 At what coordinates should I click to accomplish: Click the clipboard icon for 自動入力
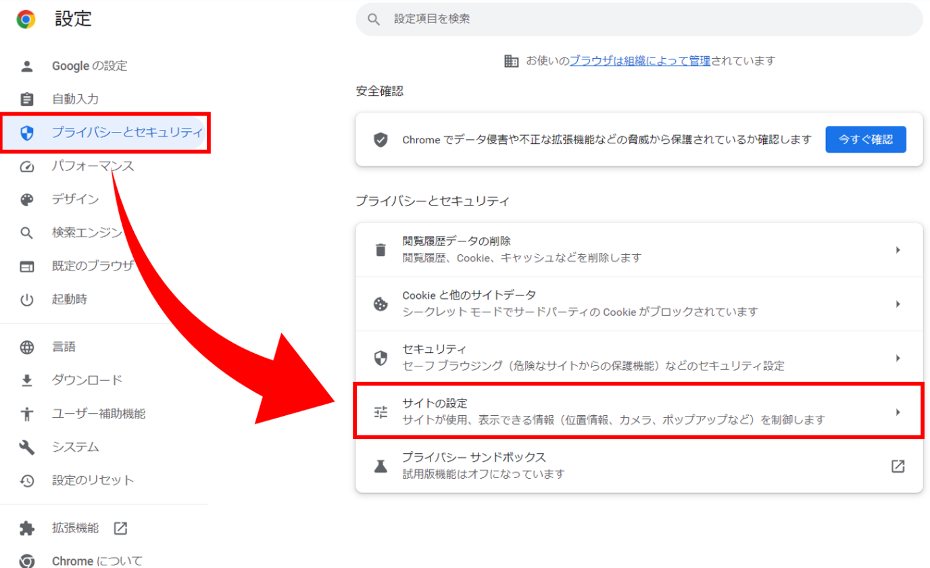pyautogui.click(x=27, y=99)
